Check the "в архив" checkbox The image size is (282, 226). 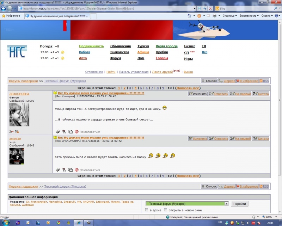[147, 210]
